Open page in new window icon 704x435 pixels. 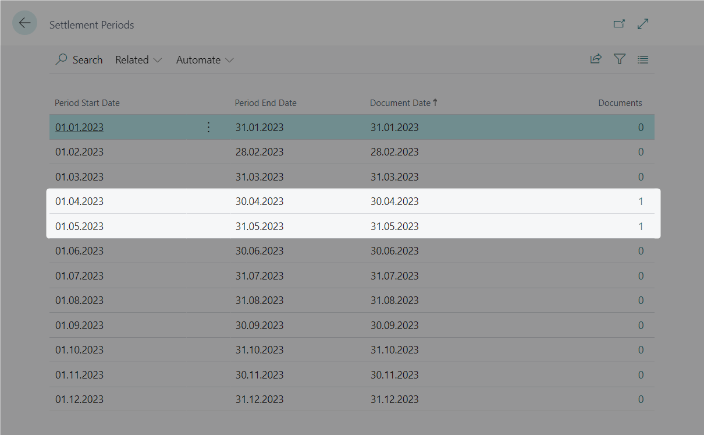coord(619,24)
